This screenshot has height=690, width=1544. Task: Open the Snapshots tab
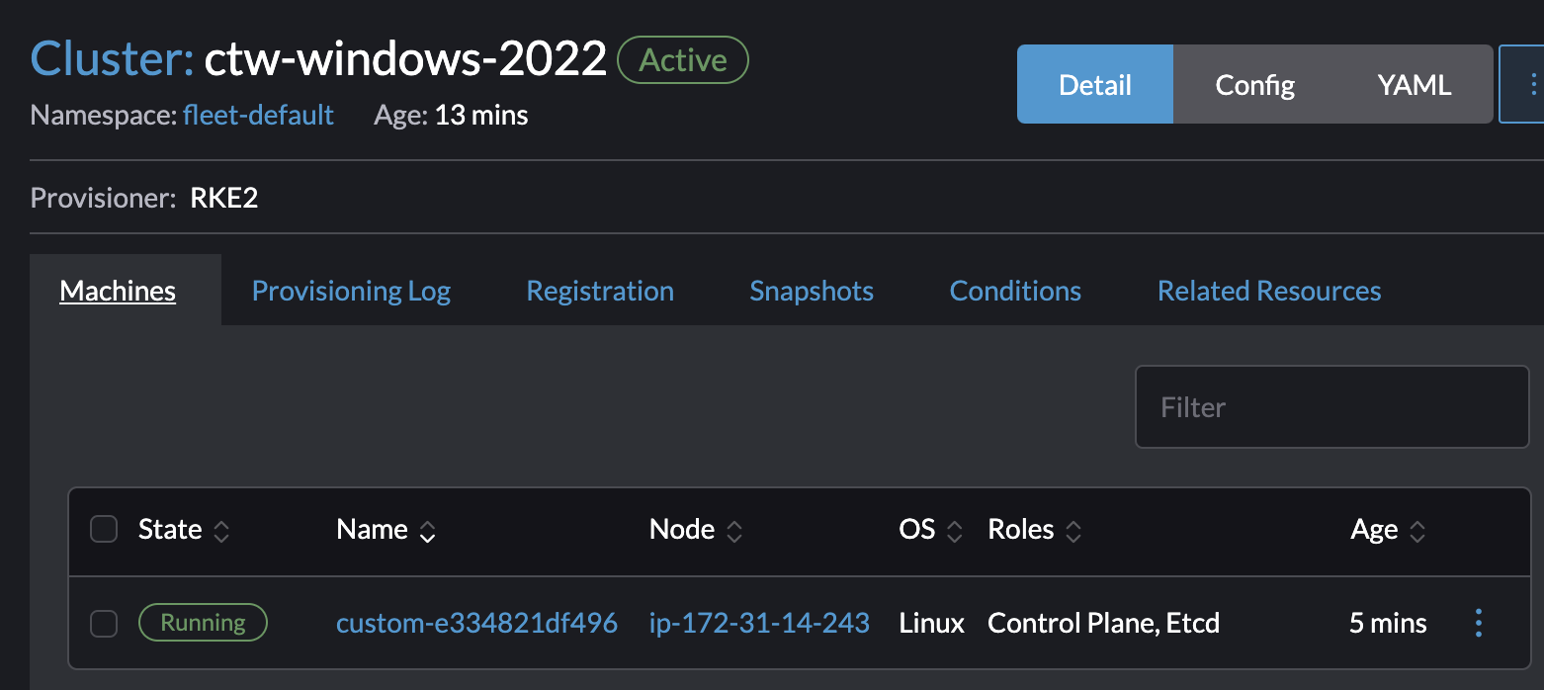point(811,290)
